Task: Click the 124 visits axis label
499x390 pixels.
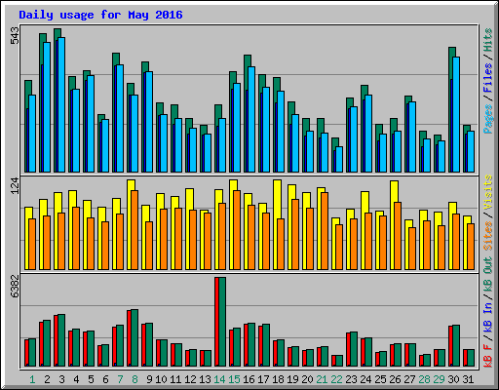Action: 15,186
